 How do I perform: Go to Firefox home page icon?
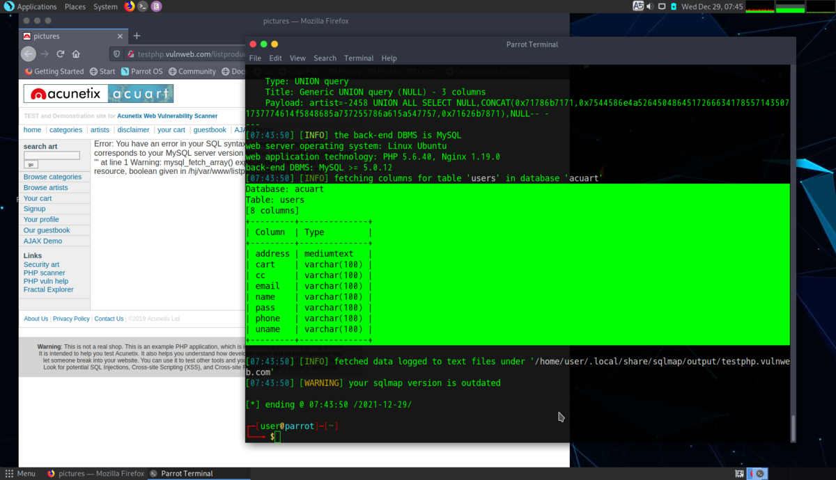click(x=76, y=54)
